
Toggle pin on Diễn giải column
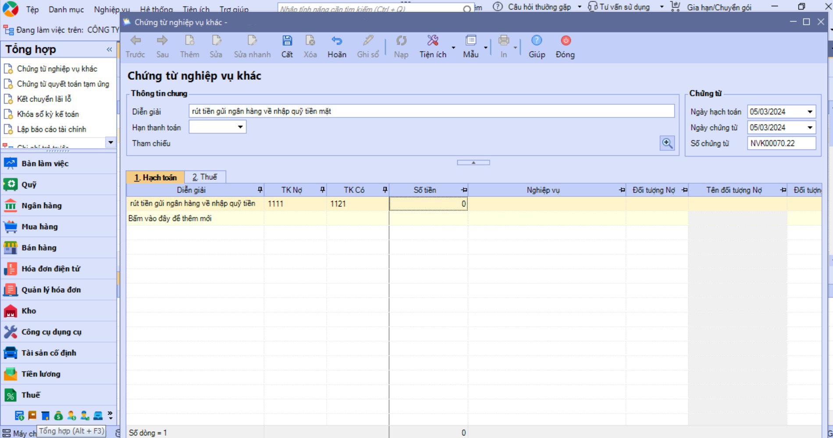pyautogui.click(x=260, y=190)
